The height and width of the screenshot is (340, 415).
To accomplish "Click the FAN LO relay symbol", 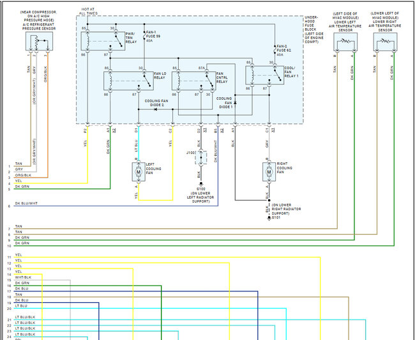I will coord(128,81).
